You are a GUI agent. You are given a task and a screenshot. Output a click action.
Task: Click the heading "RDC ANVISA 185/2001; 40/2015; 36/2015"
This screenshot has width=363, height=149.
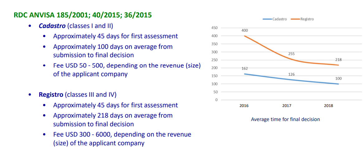coord(83,15)
